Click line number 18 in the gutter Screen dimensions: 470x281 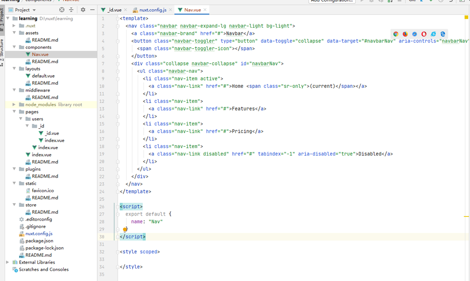tap(101, 146)
